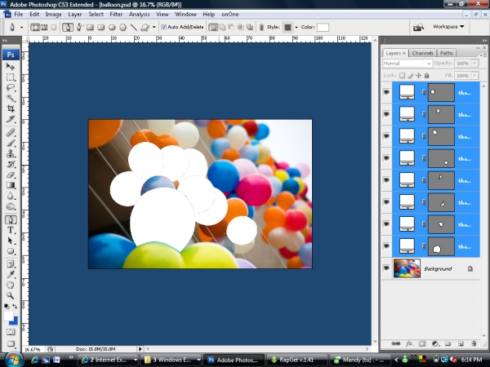Image resolution: width=490 pixels, height=367 pixels.
Task: Select the Healing Brush tool
Action: pos(11,133)
